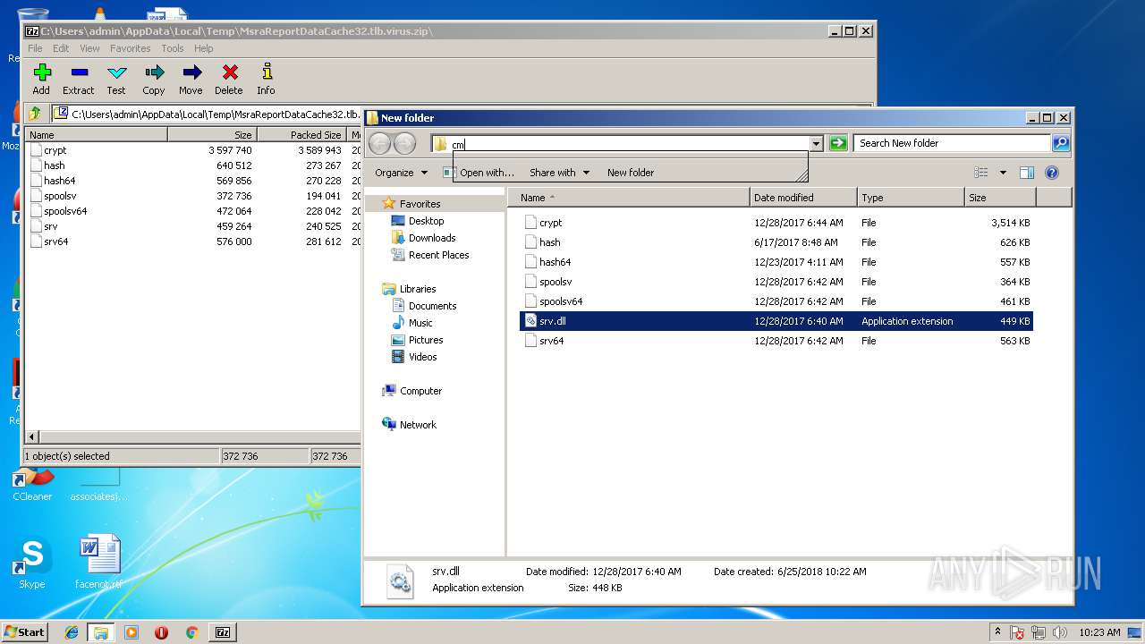The width and height of the screenshot is (1145, 644).
Task: Click the Extract icon in 7-Zip toolbar
Action: click(x=79, y=79)
